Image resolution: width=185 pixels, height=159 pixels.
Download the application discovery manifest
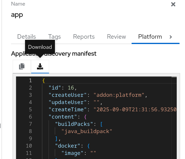click(x=40, y=66)
